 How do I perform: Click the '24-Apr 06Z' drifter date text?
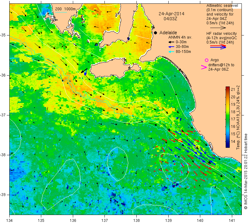coord(218,69)
